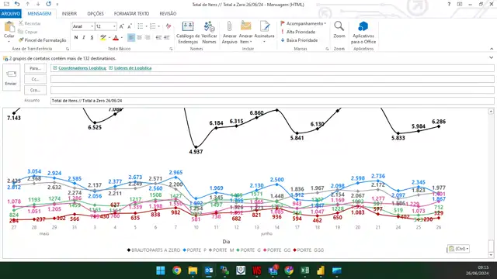This screenshot has height=279, width=497.
Task: Click Coordenadores Logística recipient
Action: 82,68
